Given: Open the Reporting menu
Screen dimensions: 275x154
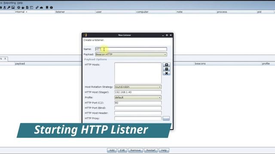Looking at the screenshot, I should 9,3.
